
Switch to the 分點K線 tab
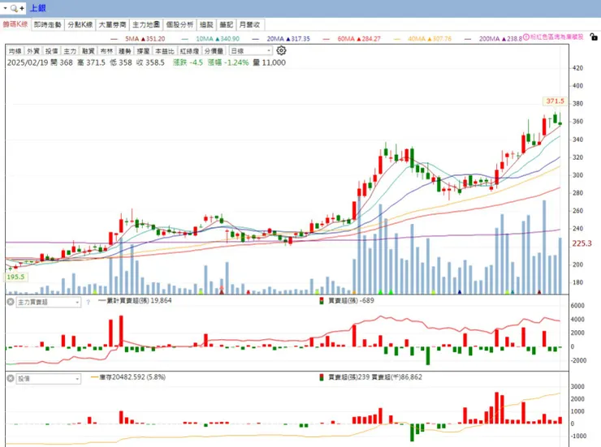tap(80, 24)
